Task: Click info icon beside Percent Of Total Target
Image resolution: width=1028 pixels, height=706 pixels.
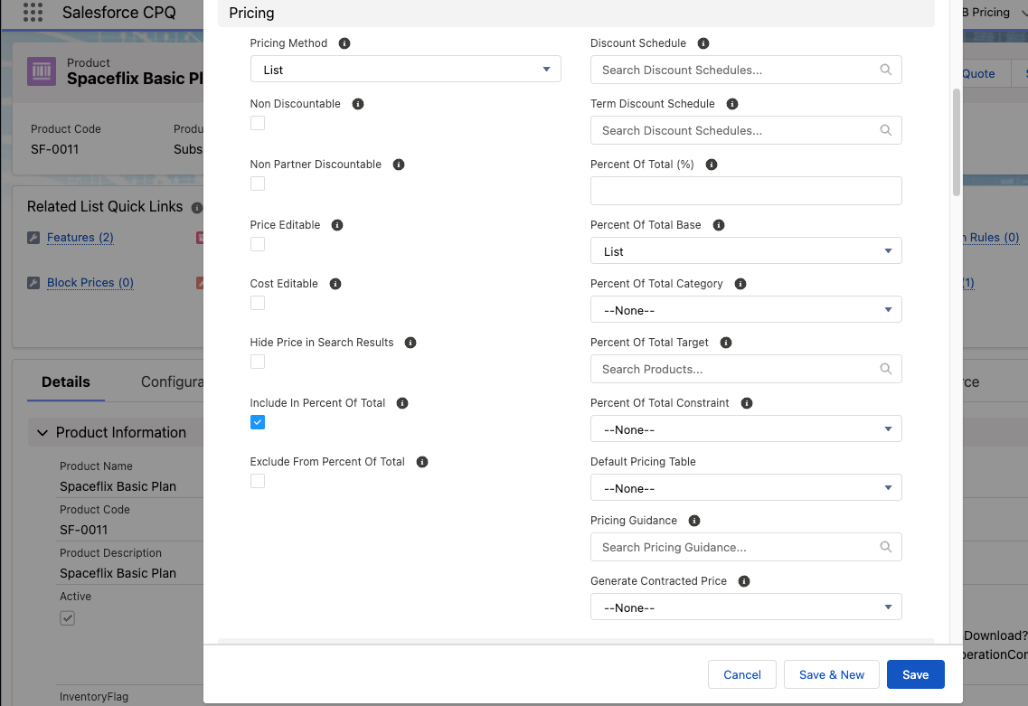Action: coord(726,343)
